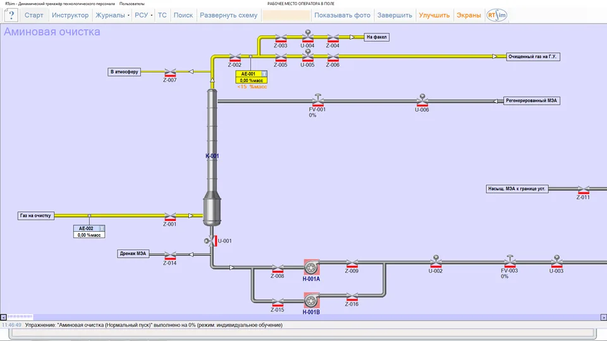This screenshot has width=607, height=341.
Task: Click horizontal scrollbar right arrow
Action: 603,317
